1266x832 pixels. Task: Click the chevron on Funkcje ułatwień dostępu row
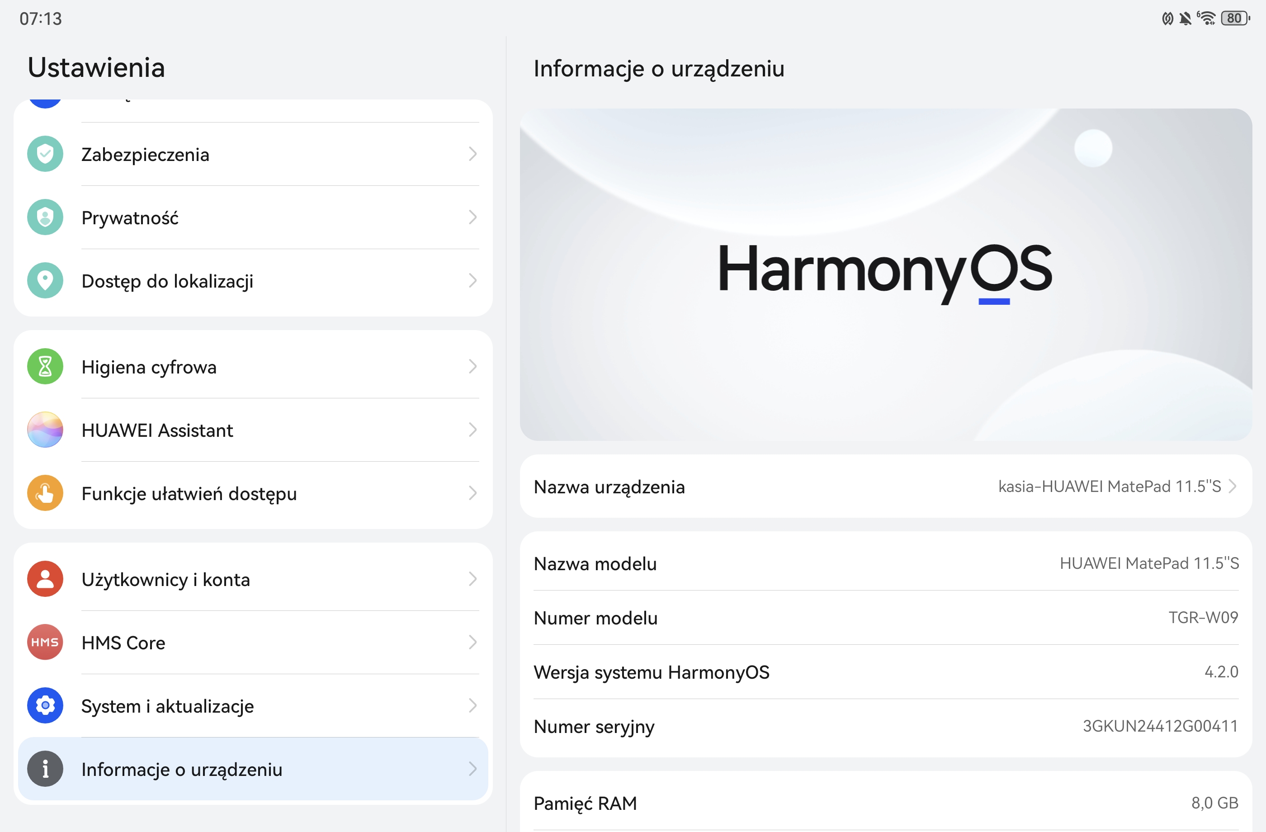[x=472, y=493]
